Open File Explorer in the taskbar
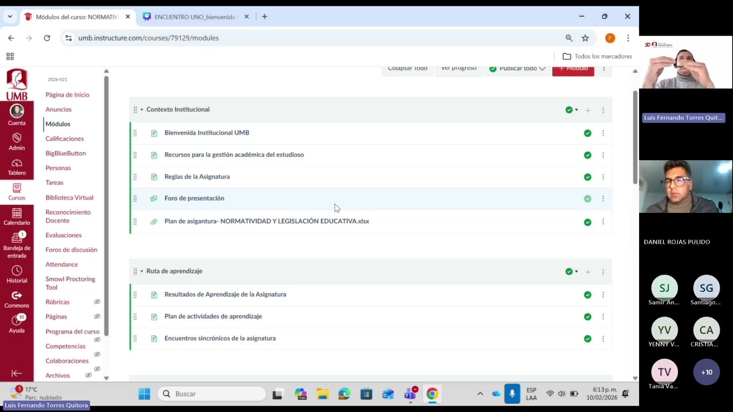 click(x=322, y=394)
